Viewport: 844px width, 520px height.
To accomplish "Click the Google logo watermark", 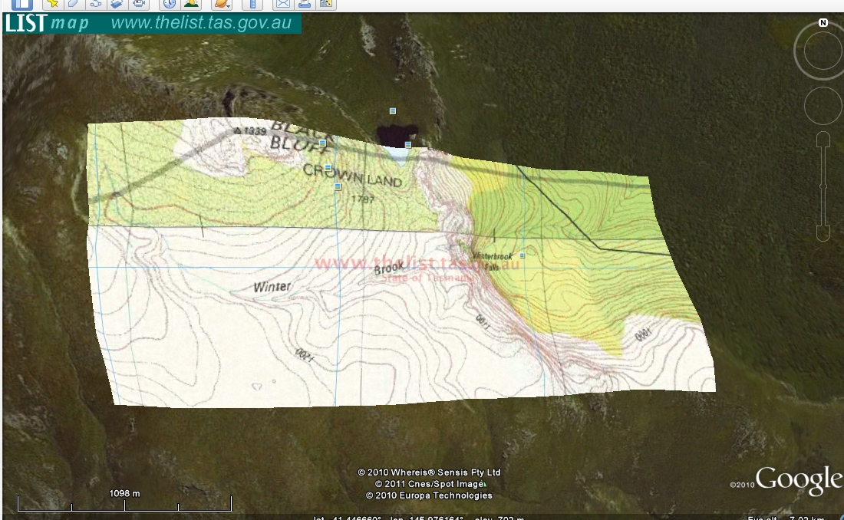I will coord(798,479).
